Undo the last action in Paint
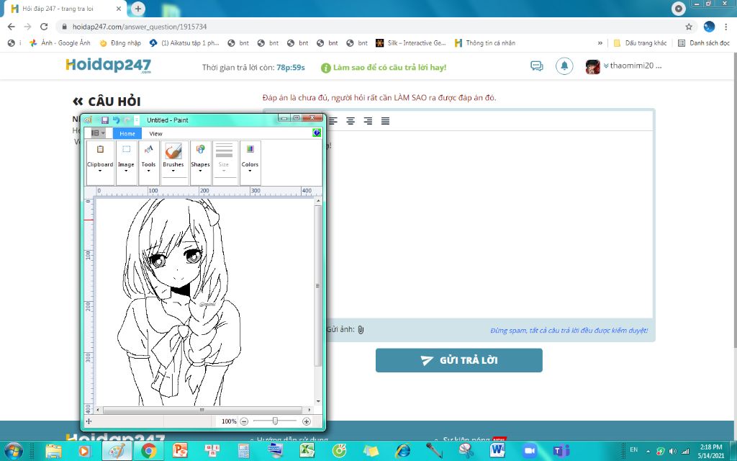This screenshot has width=737, height=461. (116, 120)
